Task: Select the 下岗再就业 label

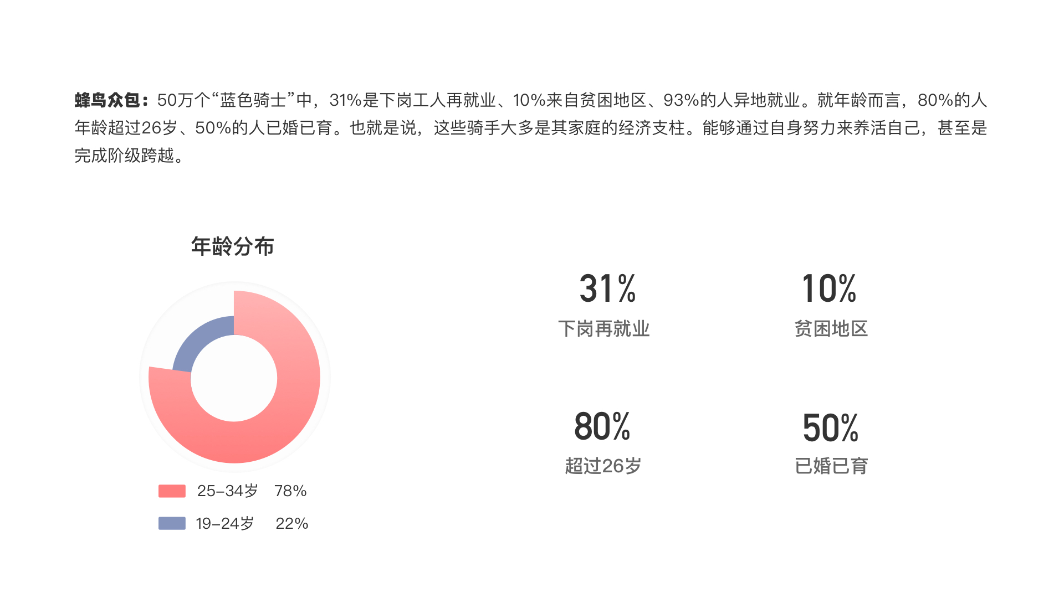Action: [x=603, y=329]
